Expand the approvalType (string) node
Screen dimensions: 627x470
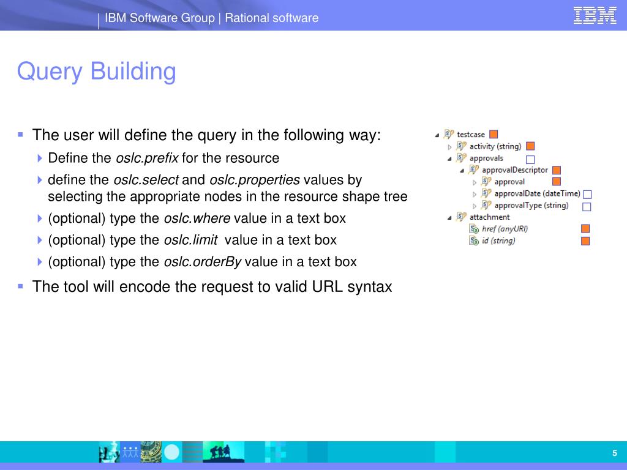[475, 206]
